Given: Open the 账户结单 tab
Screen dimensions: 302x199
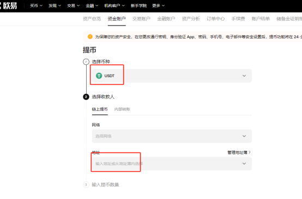Looking at the screenshot, I should pyautogui.click(x=261, y=18).
